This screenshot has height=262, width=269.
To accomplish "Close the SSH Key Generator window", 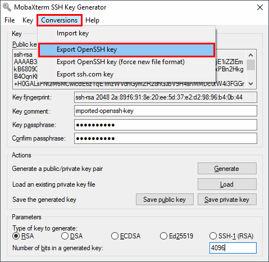I will point(260,7).
